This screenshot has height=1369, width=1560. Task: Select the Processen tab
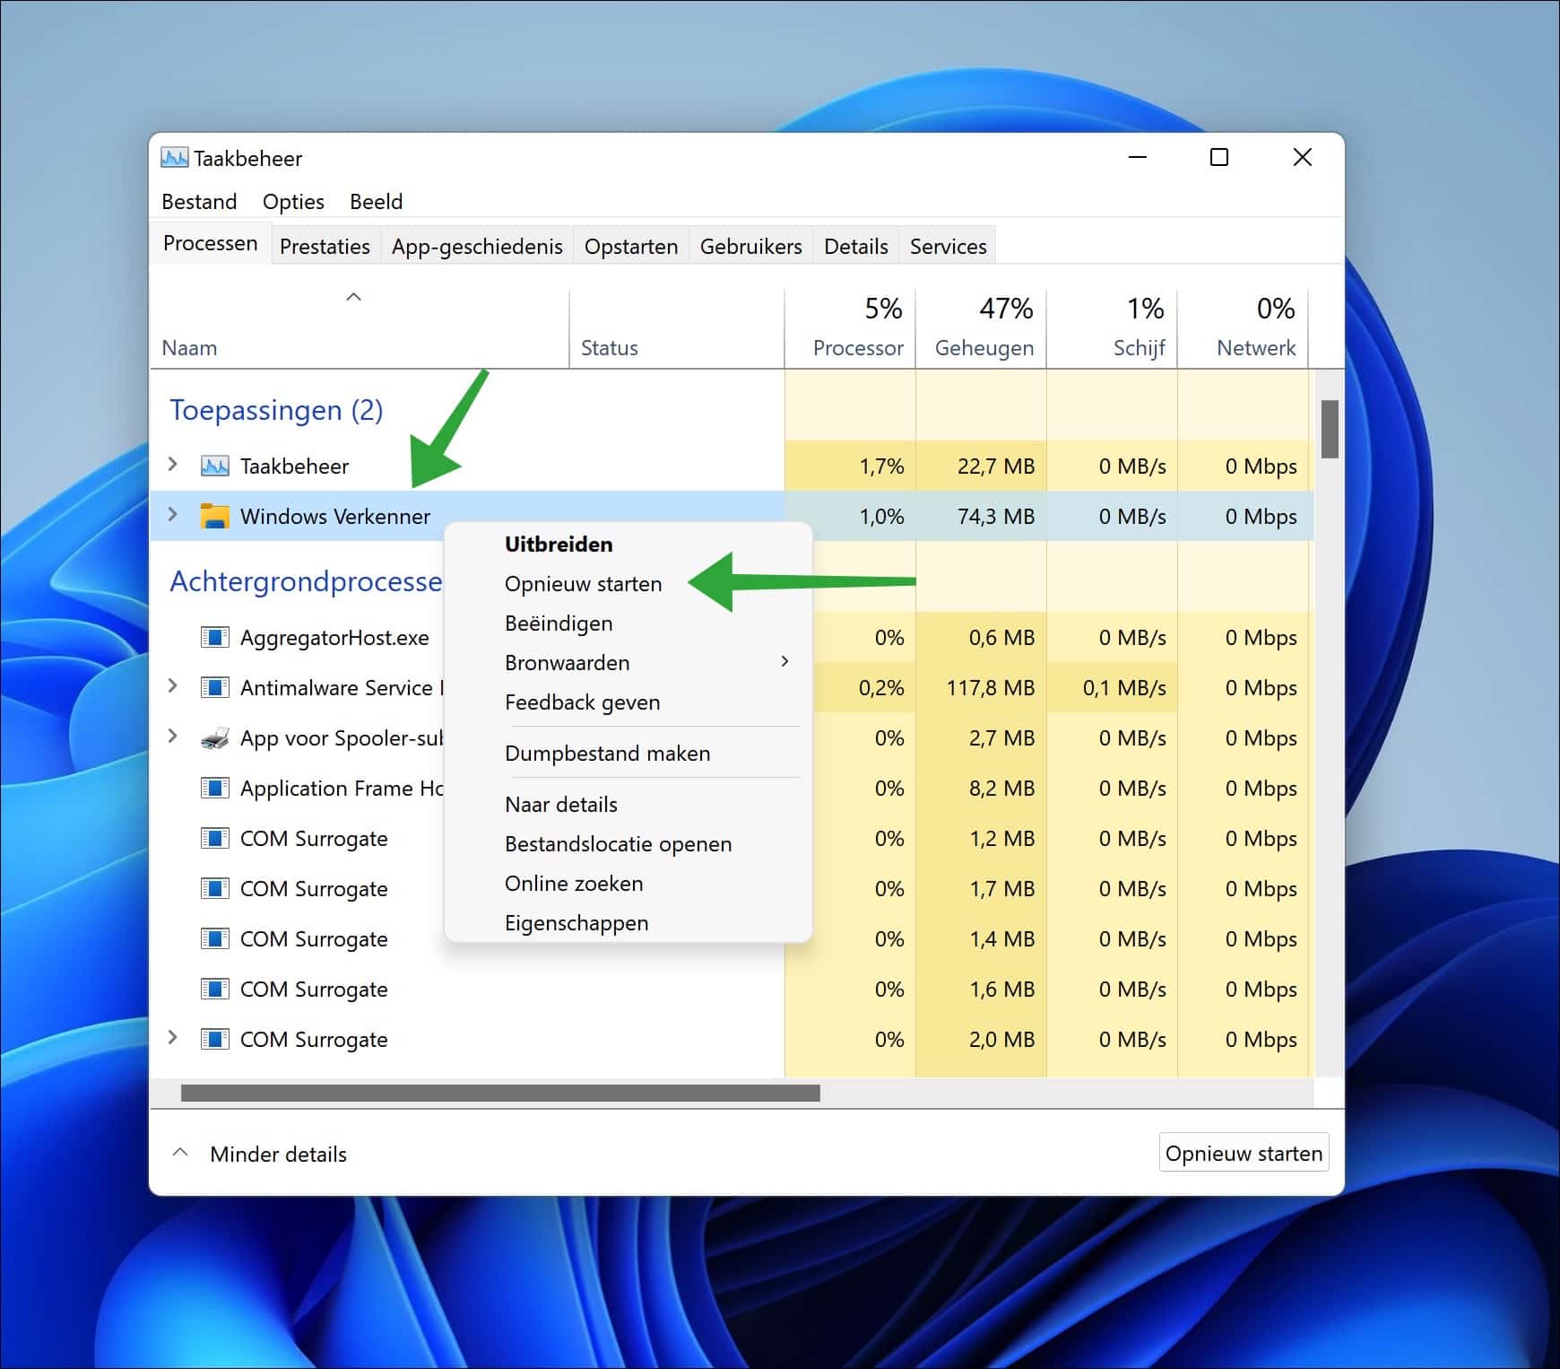[210, 244]
